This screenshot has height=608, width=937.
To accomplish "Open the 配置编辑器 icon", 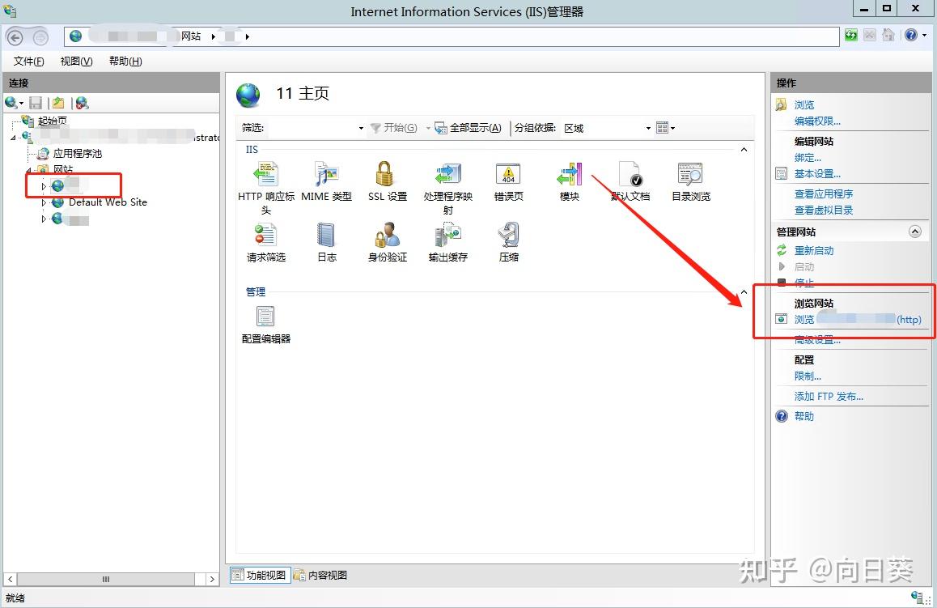I will point(265,317).
